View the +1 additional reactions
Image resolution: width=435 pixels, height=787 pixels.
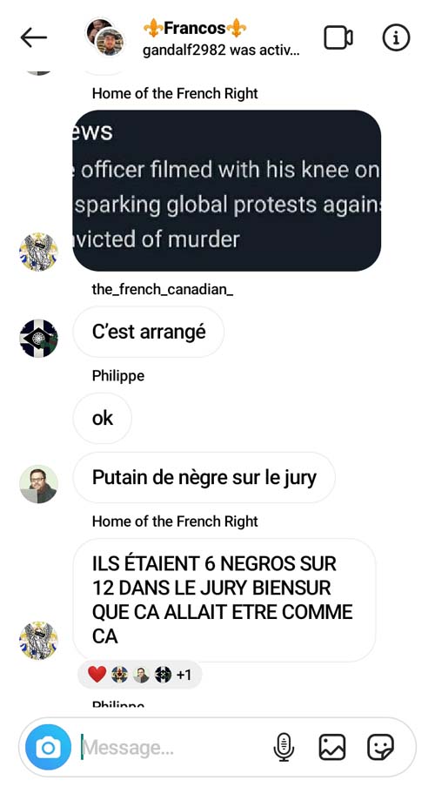pos(184,675)
